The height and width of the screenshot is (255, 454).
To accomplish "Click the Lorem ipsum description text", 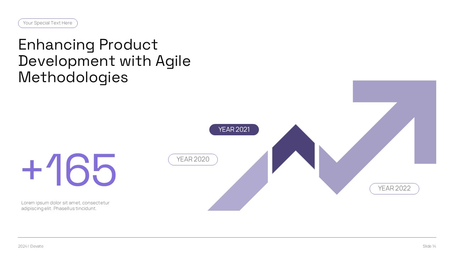I will click(x=65, y=203).
